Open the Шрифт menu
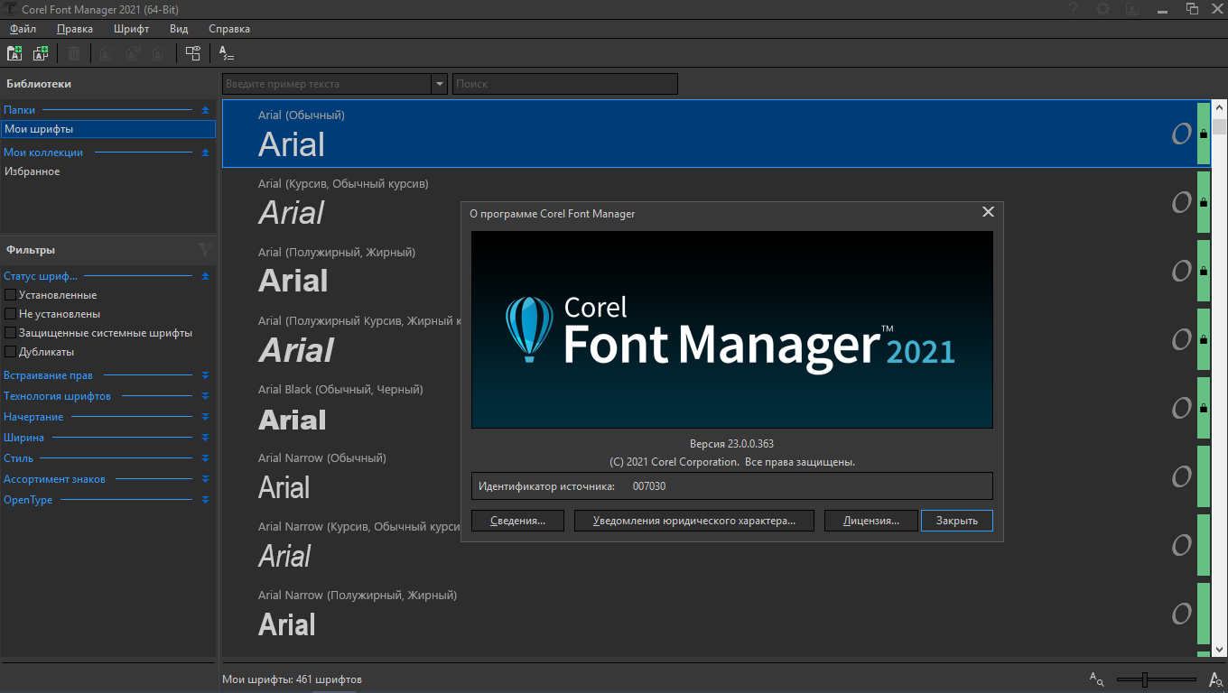The height and width of the screenshot is (693, 1228). 131,29
